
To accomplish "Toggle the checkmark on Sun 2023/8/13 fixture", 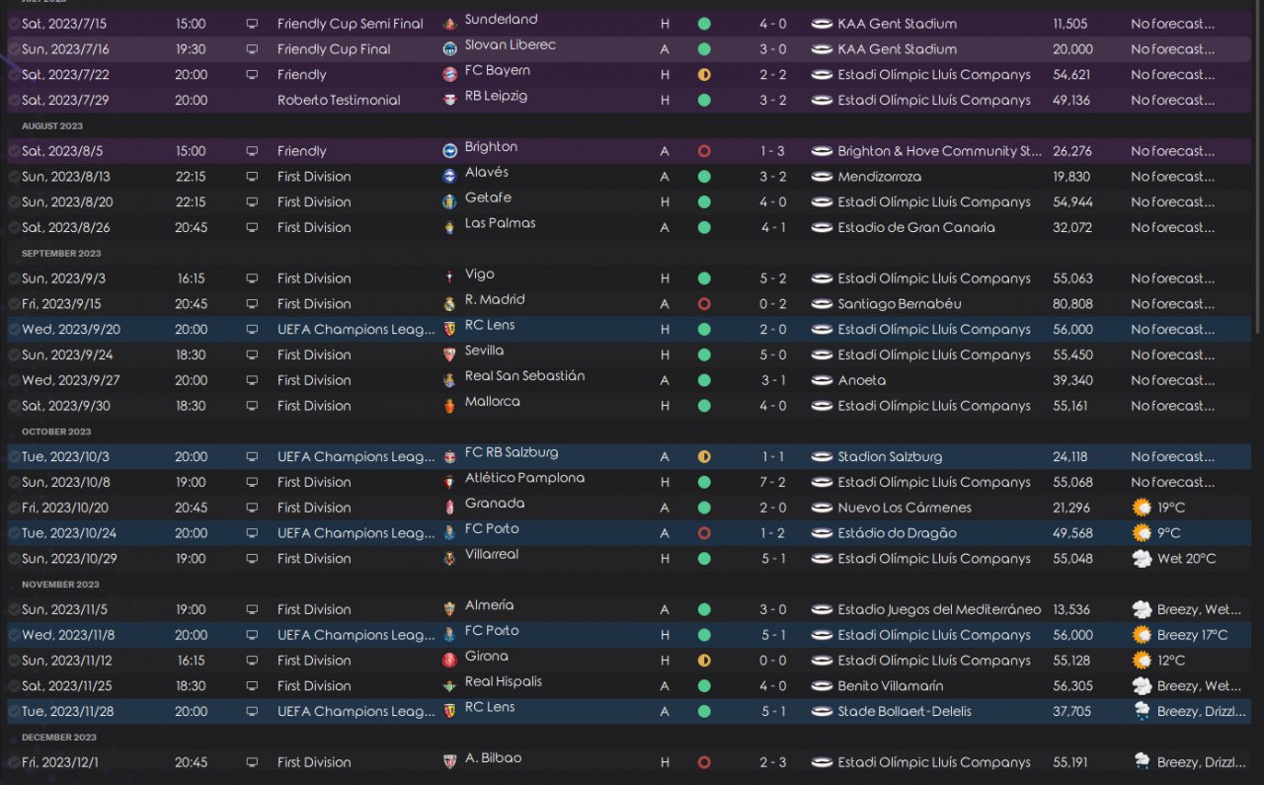I will click(x=14, y=177).
